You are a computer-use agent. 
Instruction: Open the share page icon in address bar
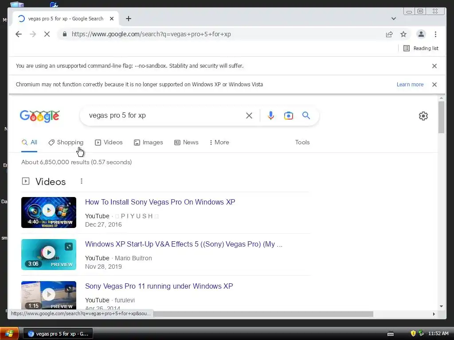tap(389, 34)
